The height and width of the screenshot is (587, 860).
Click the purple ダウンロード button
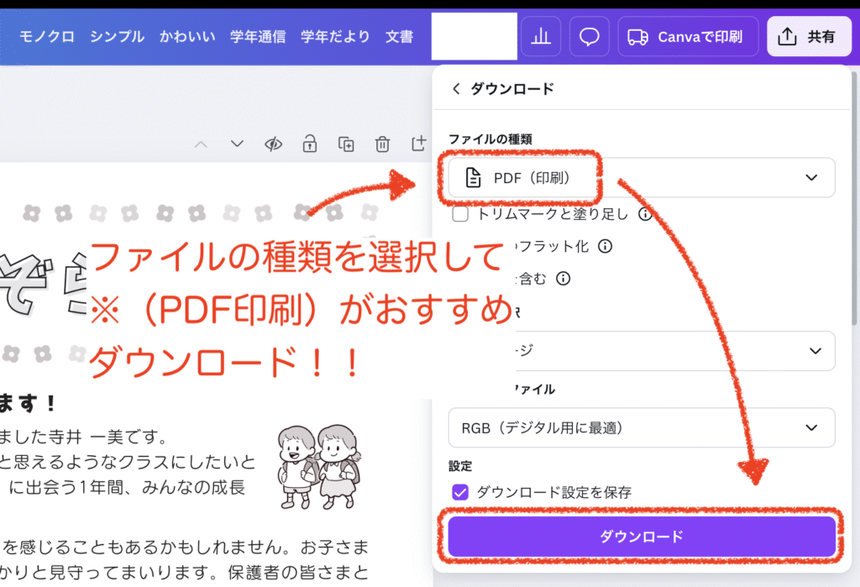[641, 536]
